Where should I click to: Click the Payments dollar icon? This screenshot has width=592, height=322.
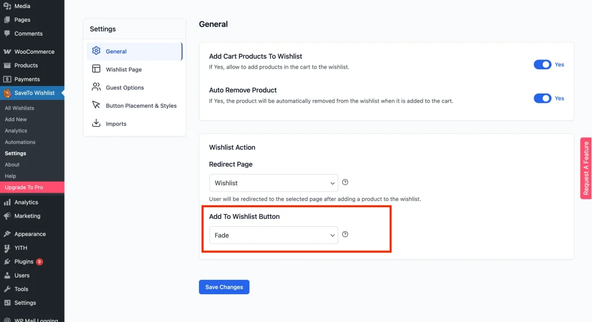[7, 79]
